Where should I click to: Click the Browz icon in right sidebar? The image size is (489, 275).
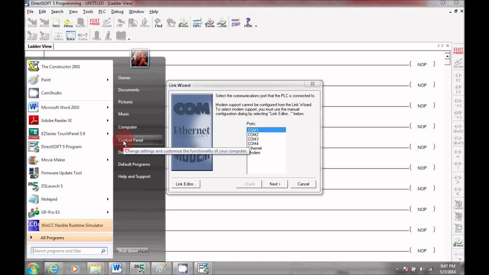458,243
